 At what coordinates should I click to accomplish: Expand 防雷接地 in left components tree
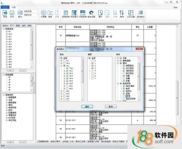[7, 113]
